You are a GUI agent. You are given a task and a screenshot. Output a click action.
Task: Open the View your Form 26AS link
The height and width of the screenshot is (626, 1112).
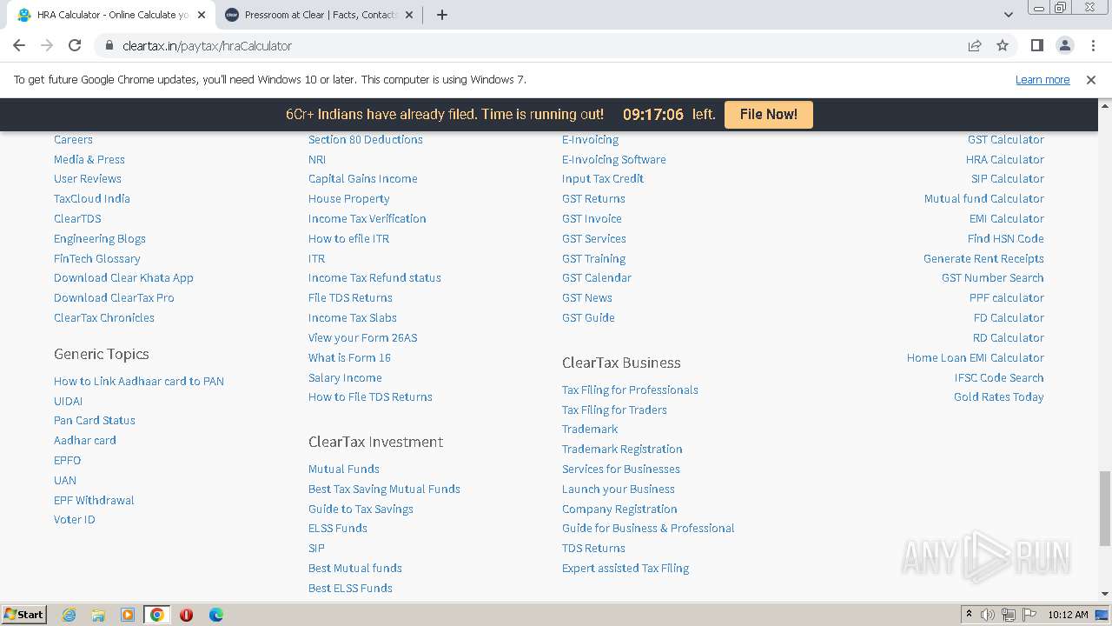coord(362,337)
